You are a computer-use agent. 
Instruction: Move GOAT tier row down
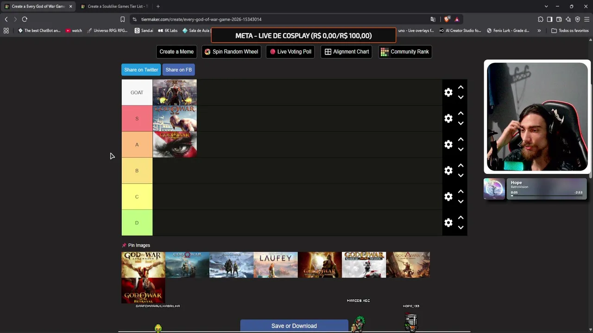tap(461, 97)
